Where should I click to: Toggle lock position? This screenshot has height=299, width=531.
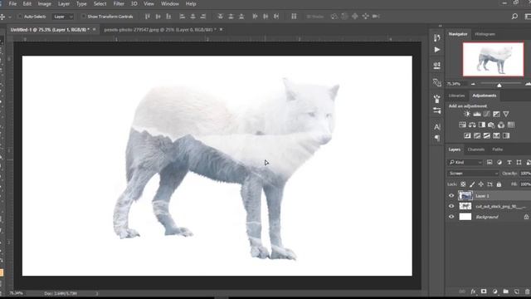pos(481,184)
